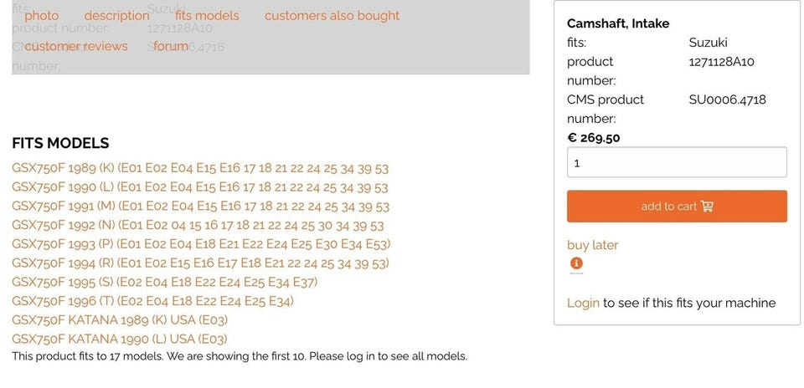The height and width of the screenshot is (388, 804).
Task: Open the GSX750F 1992 (N) model link
Action: (x=198, y=225)
